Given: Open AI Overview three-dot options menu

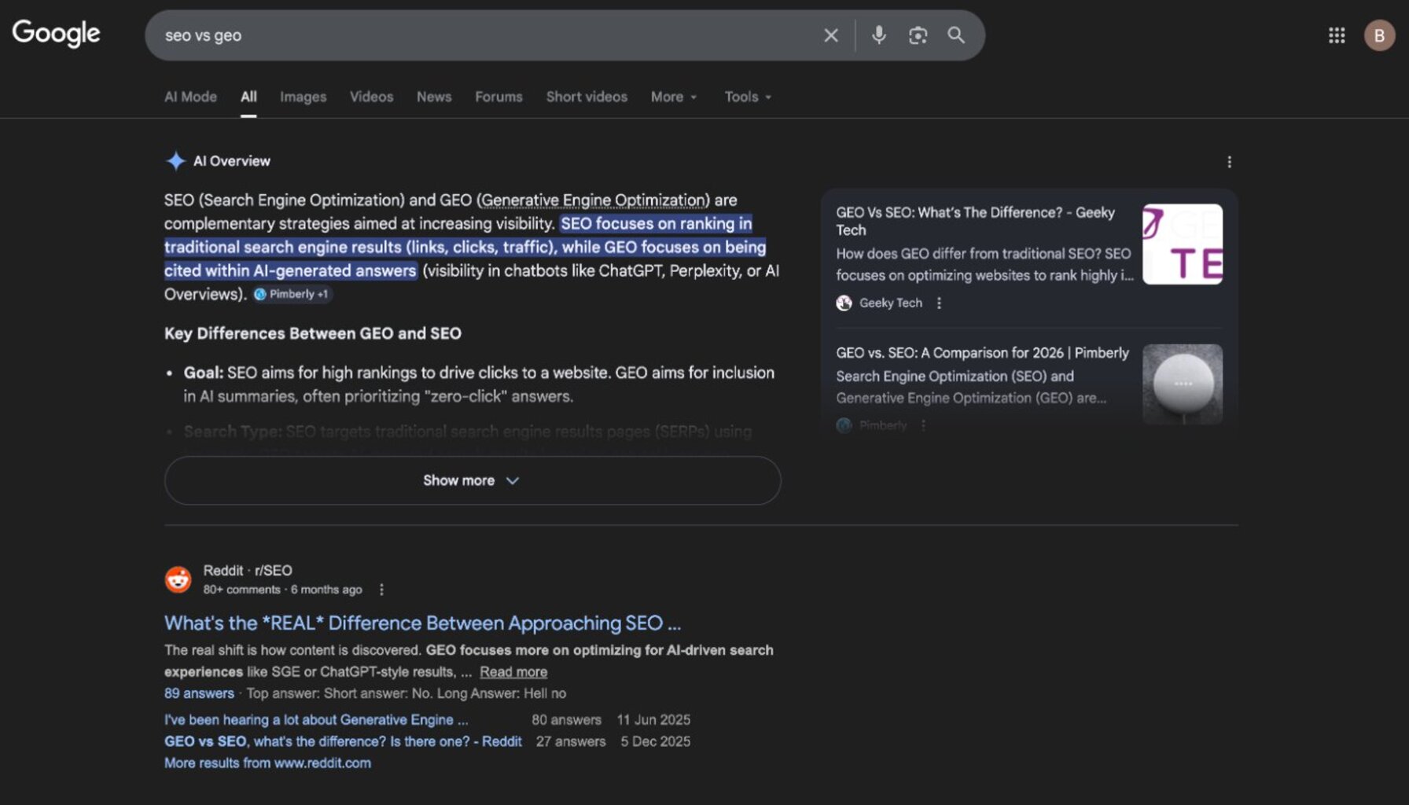Looking at the screenshot, I should pyautogui.click(x=1229, y=162).
